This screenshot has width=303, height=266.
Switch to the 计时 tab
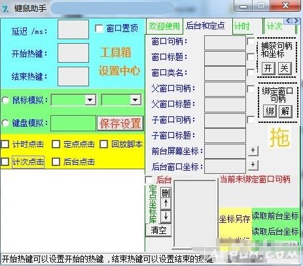(x=241, y=27)
